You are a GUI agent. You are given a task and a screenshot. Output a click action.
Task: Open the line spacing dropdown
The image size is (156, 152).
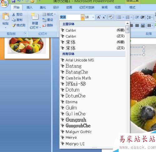coord(150,17)
